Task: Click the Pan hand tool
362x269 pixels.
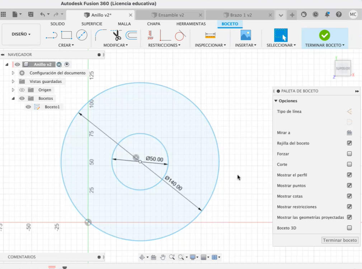Action: click(x=163, y=257)
